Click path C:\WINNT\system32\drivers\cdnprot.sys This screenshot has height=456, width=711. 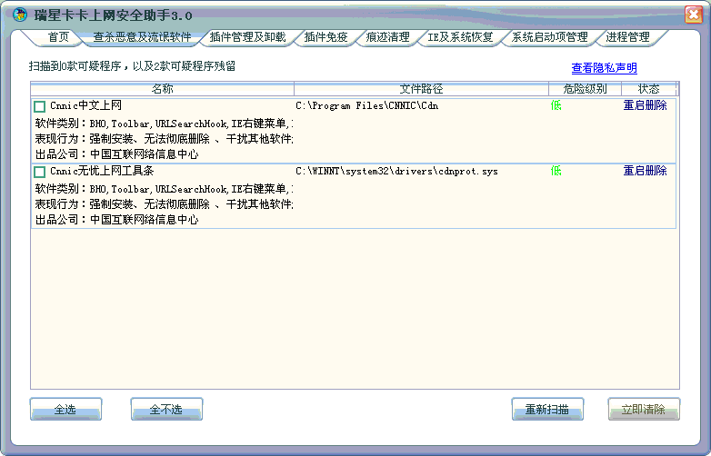pyautogui.click(x=396, y=171)
